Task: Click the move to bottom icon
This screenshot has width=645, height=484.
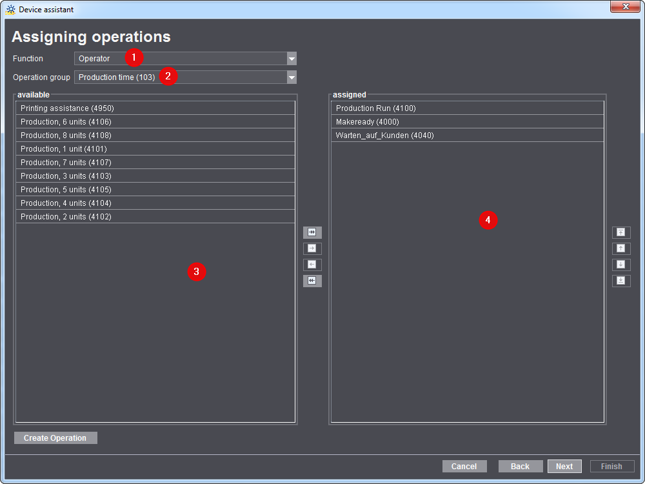Action: point(621,281)
